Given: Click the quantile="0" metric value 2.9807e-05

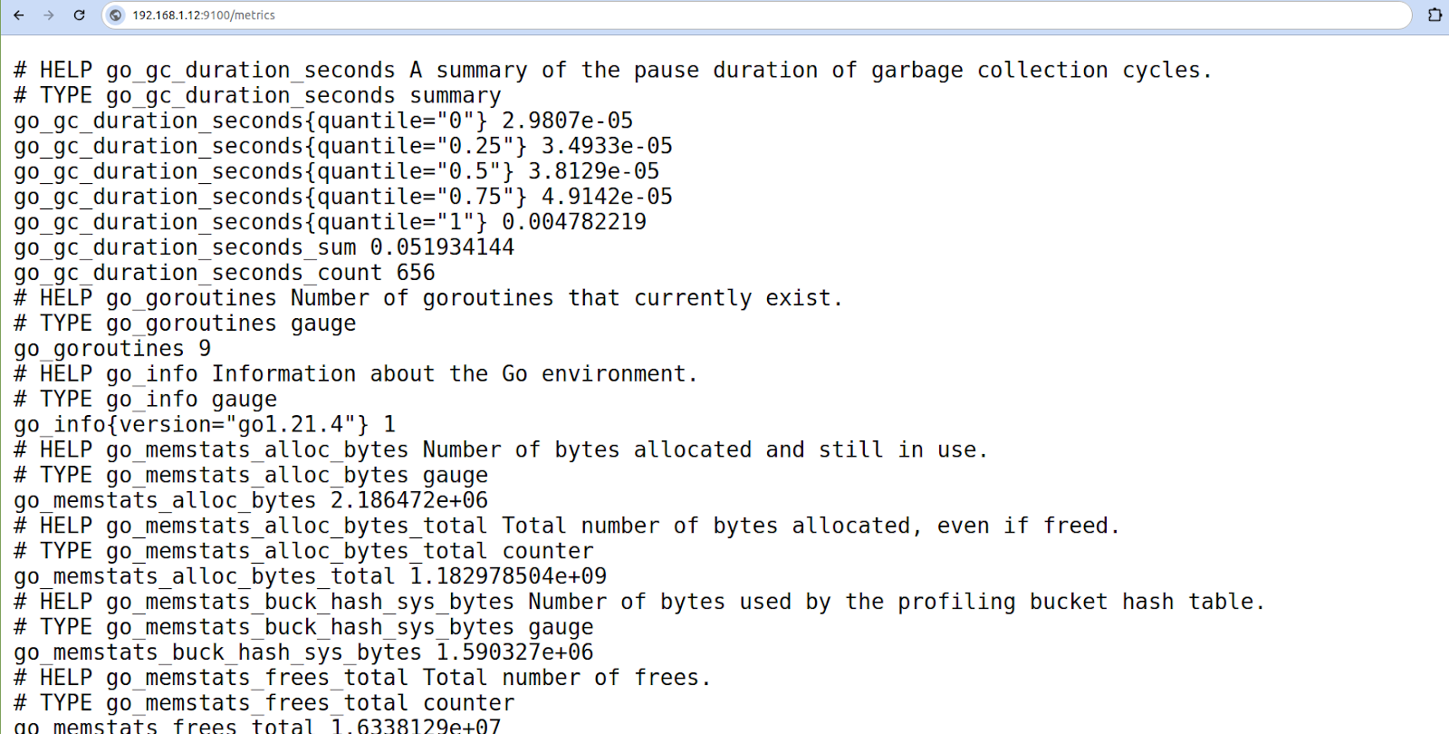Looking at the screenshot, I should [x=567, y=121].
